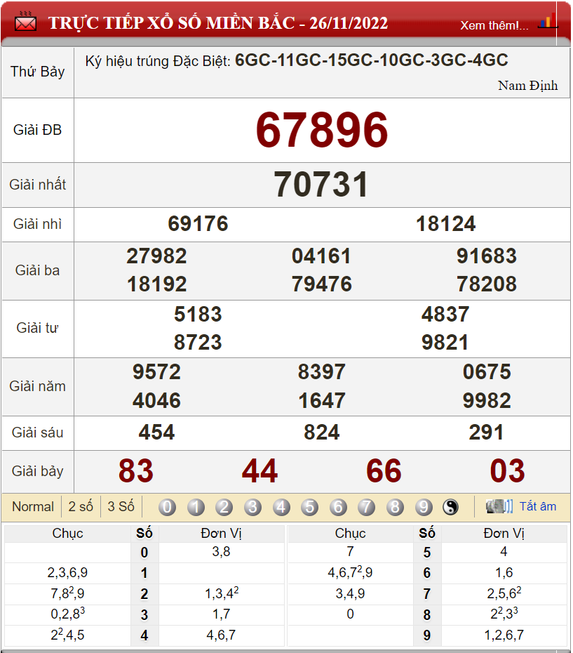Screen dimensions: 573x653
Task: Click seventh prize number 66
Action: (384, 471)
